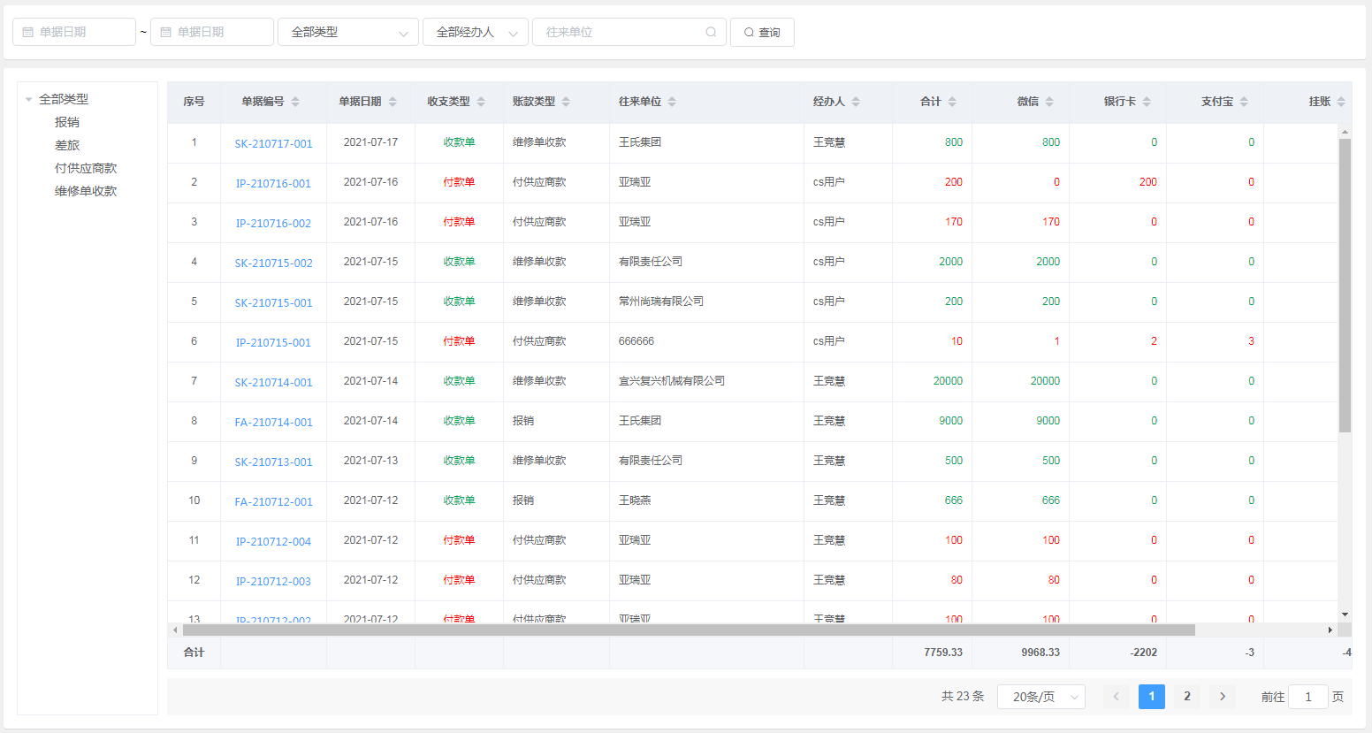Viewport: 1372px width, 733px height.
Task: Click the 查询 search button
Action: point(762,32)
